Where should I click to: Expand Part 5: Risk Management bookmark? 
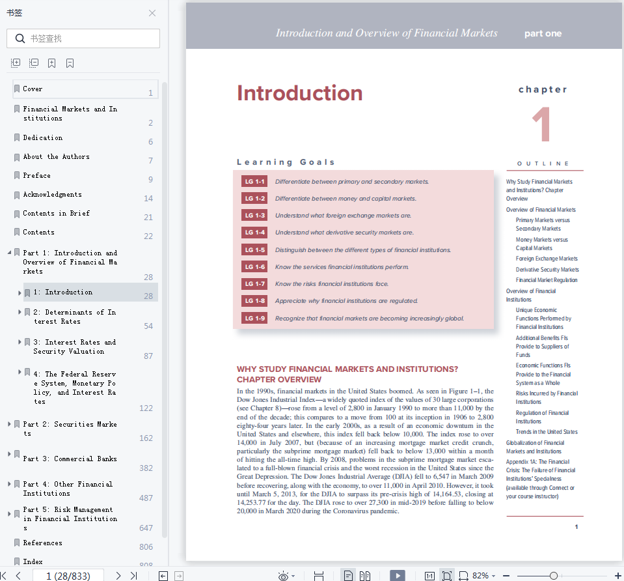coord(9,514)
